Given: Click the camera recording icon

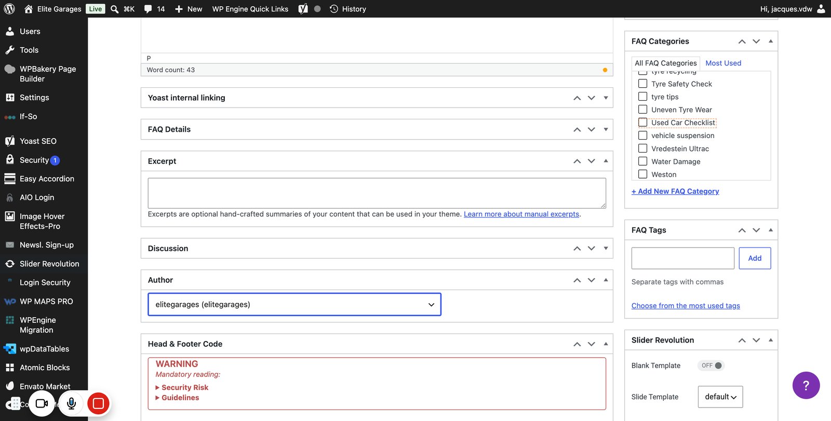Looking at the screenshot, I should (42, 403).
